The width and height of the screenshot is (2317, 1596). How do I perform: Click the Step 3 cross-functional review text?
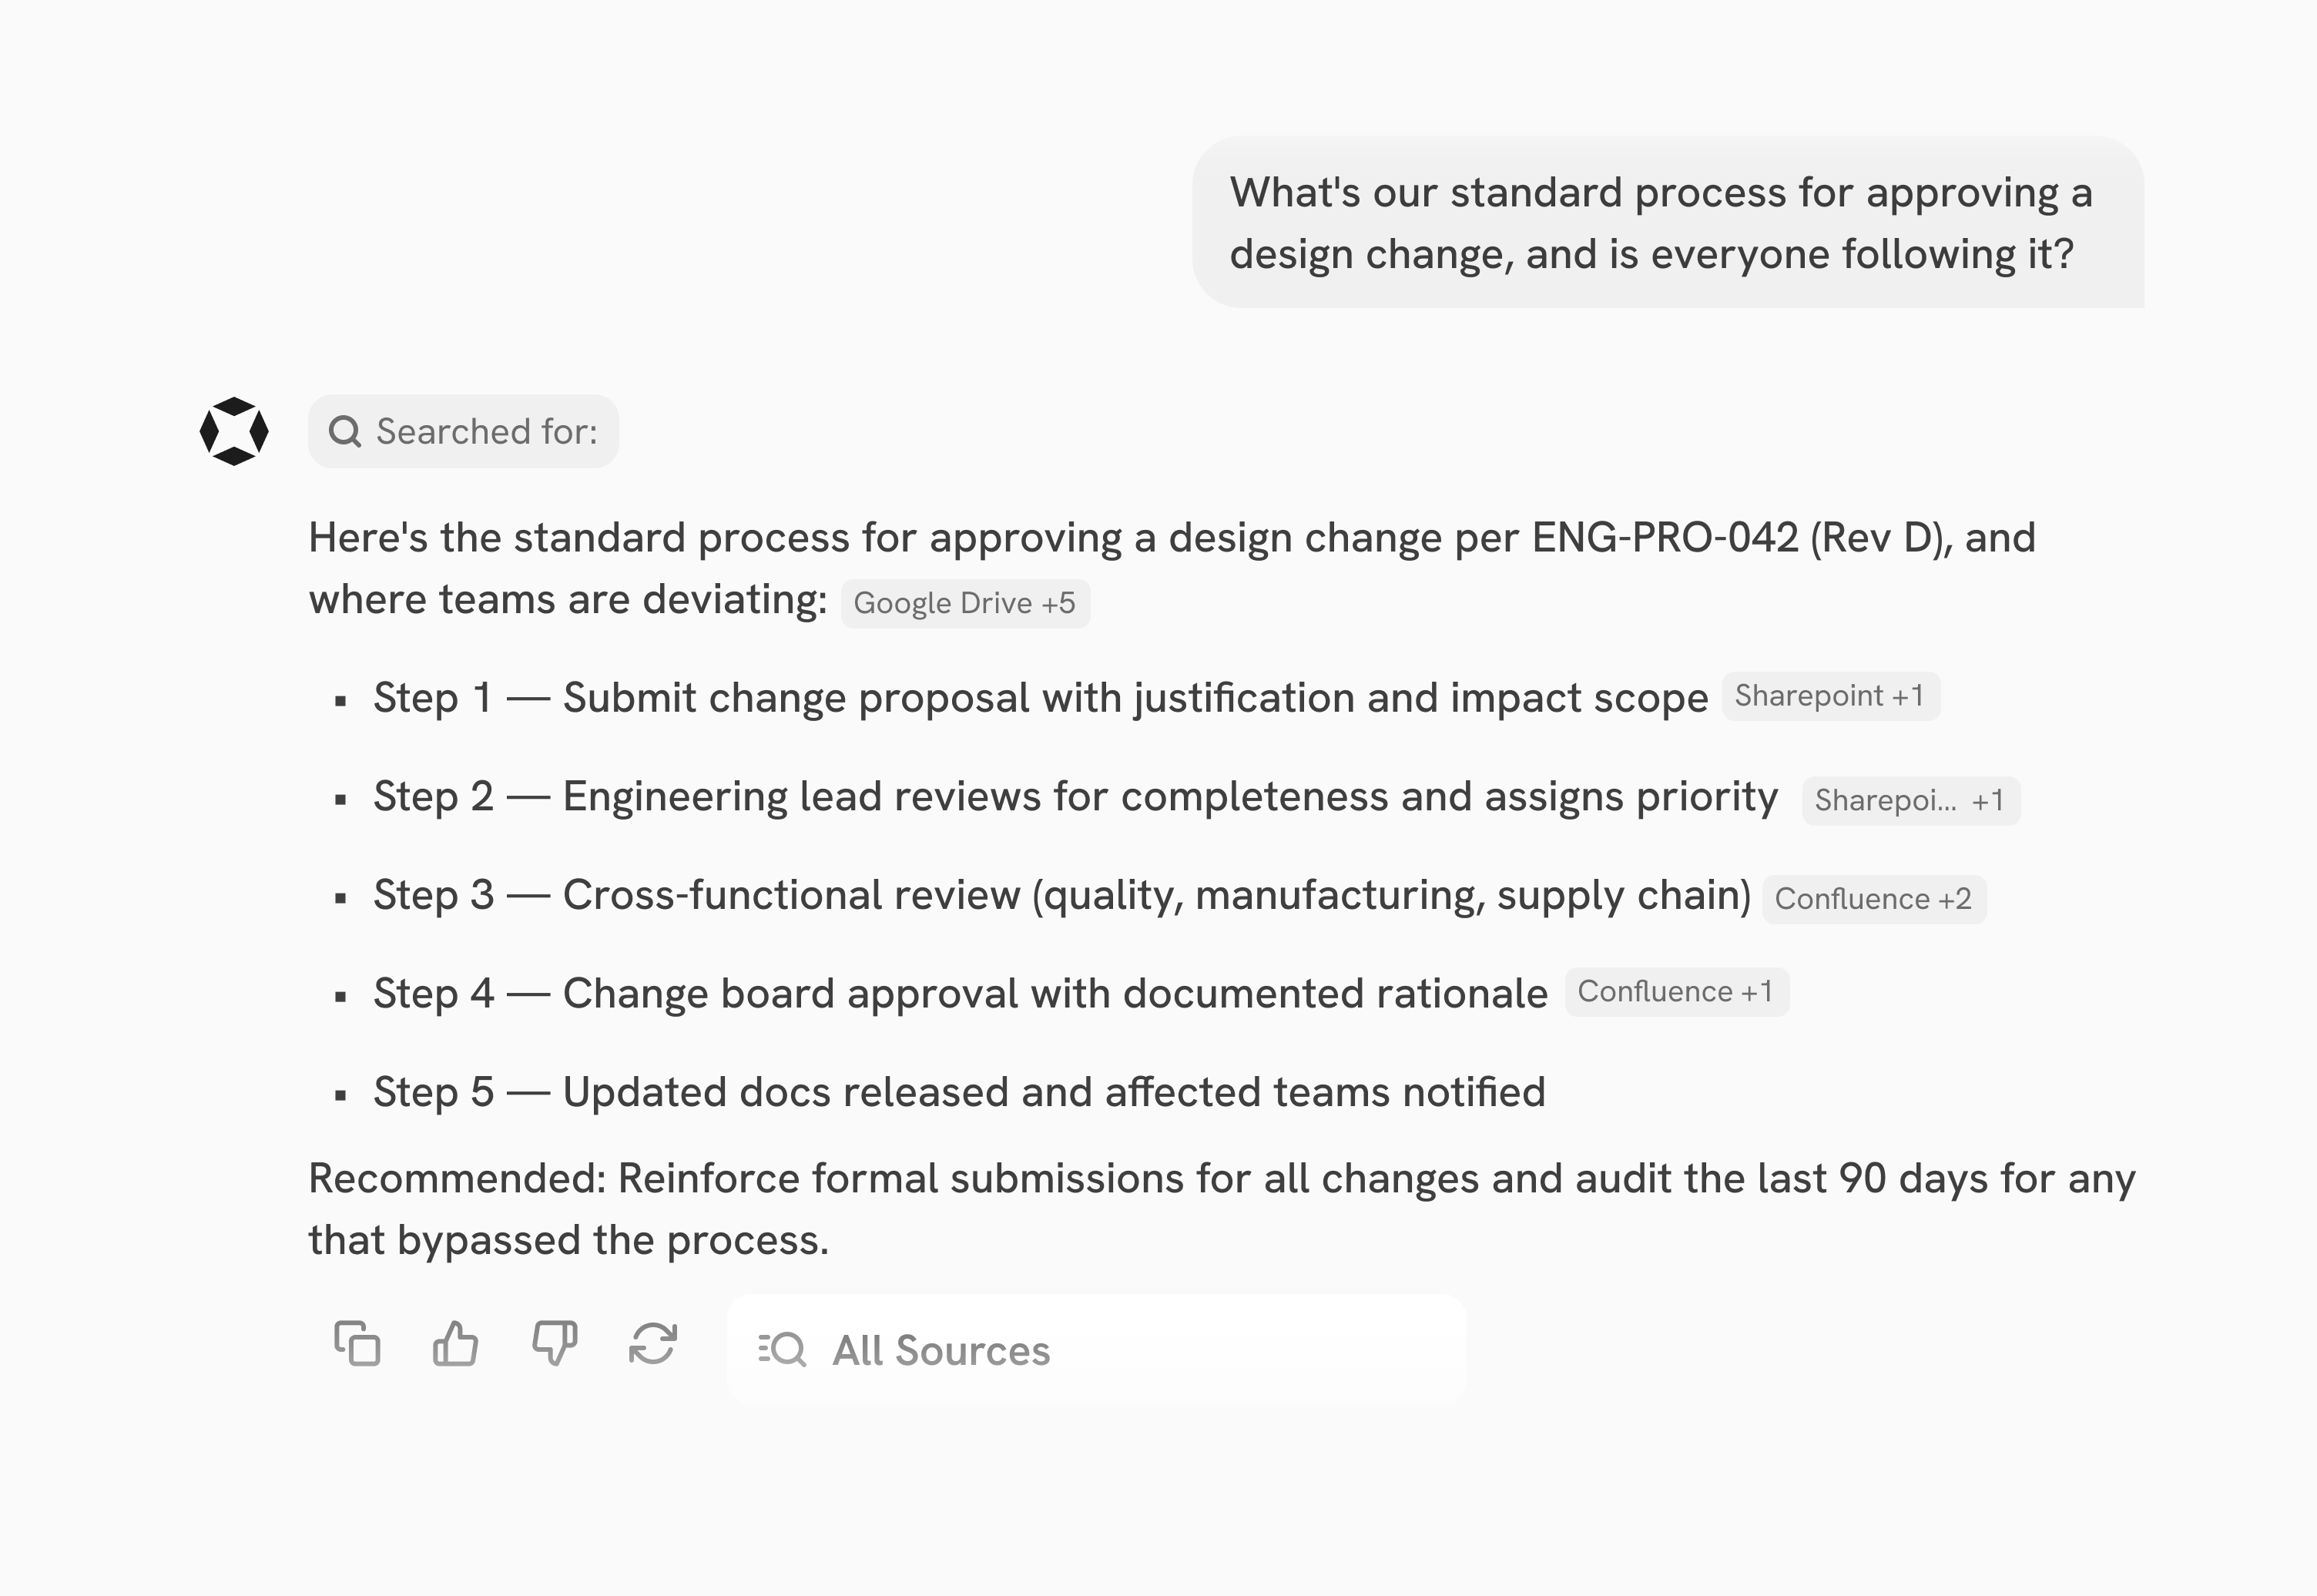(1061, 895)
